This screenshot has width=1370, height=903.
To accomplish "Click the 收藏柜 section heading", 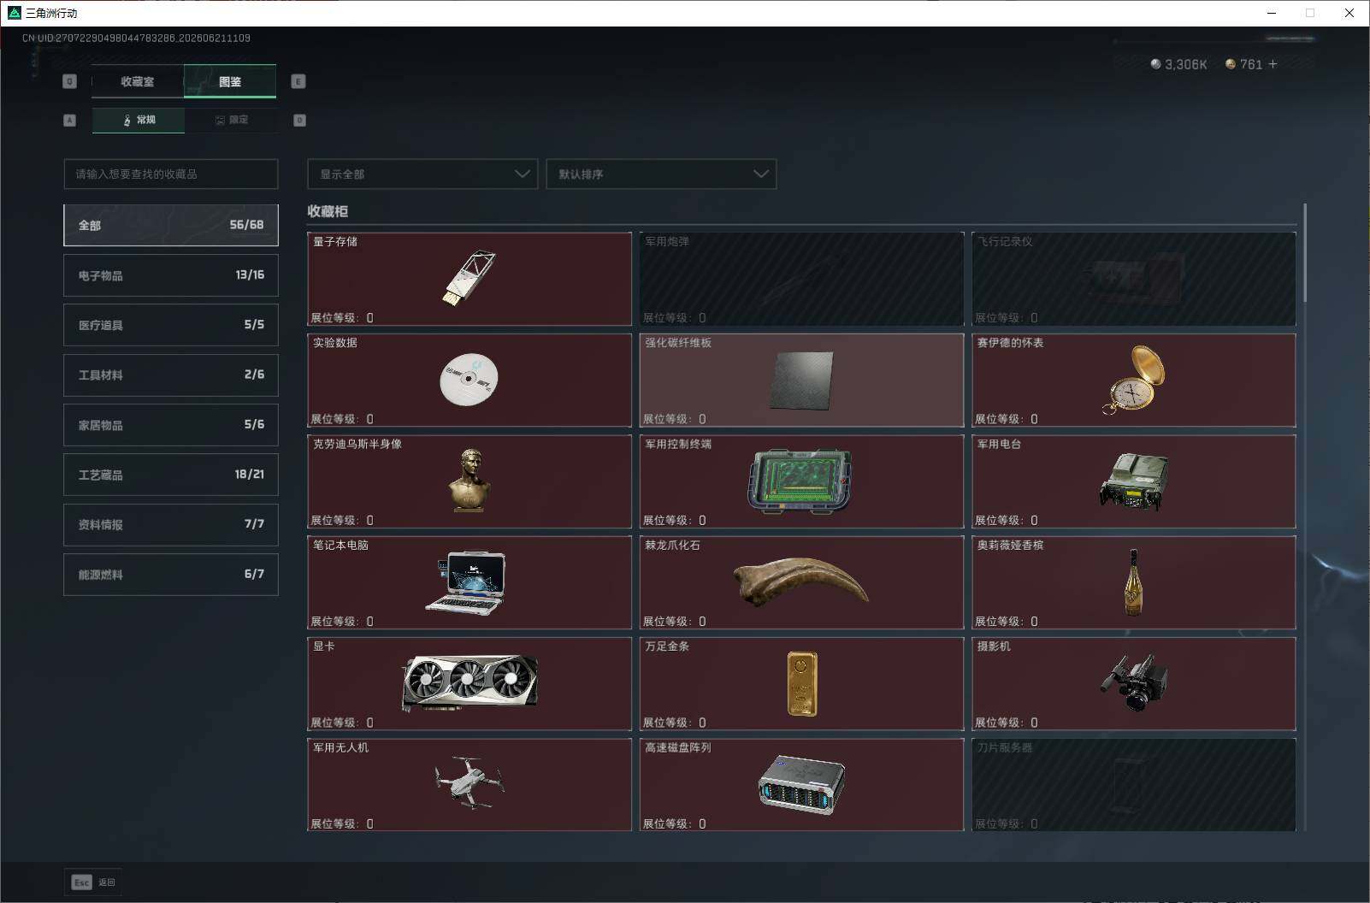I will point(328,211).
